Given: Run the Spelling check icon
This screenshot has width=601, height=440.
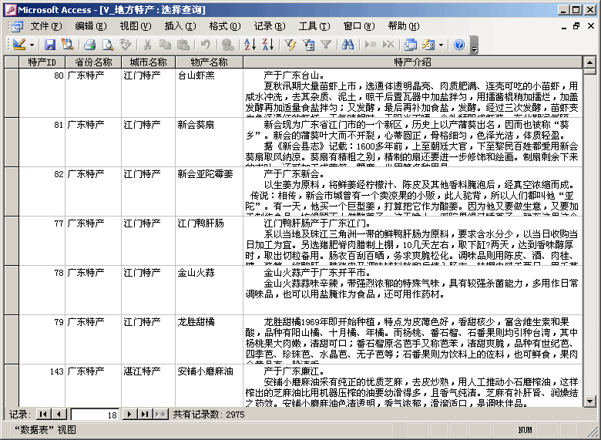Looking at the screenshot, I should 126,45.
